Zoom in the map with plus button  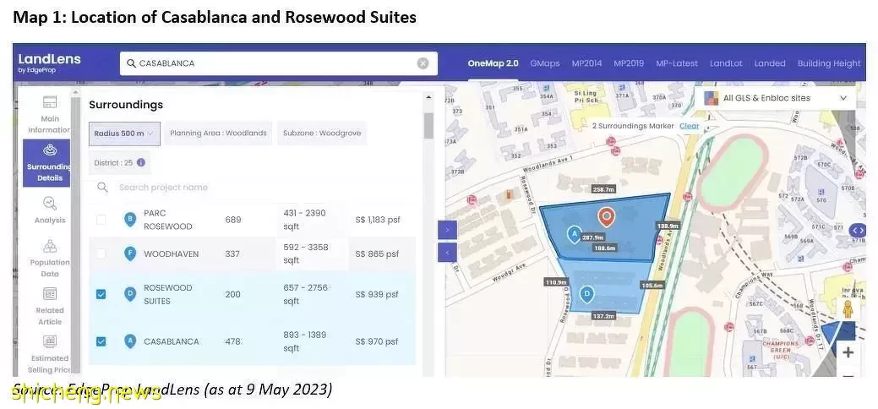pyautogui.click(x=848, y=352)
